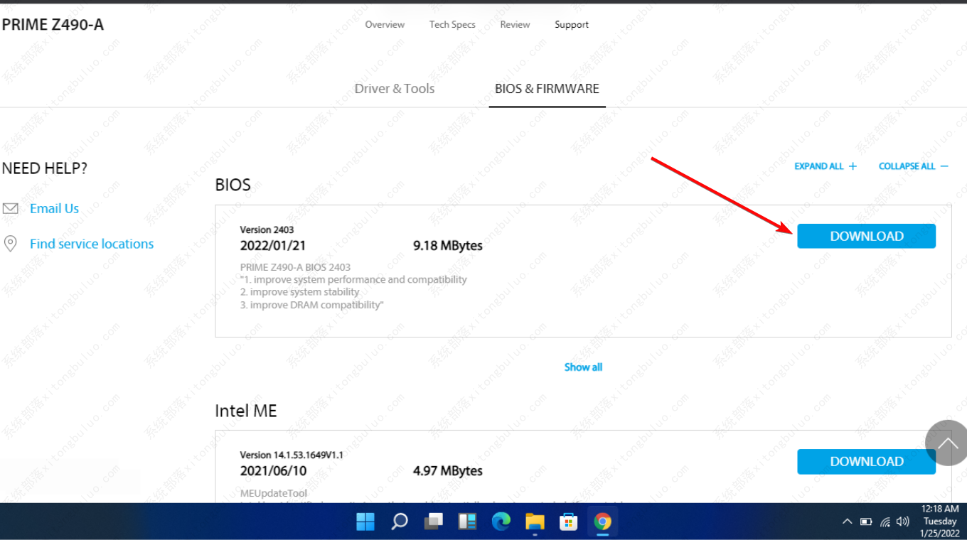Click the Windows Start icon in taskbar
The image size is (967, 540).
point(365,522)
